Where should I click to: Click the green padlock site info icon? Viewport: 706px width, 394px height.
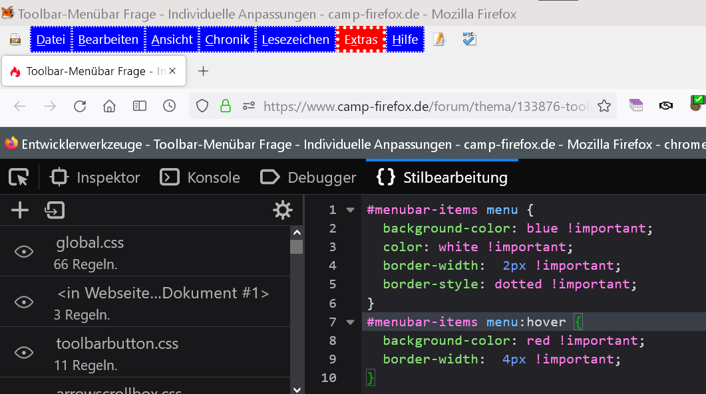click(226, 106)
